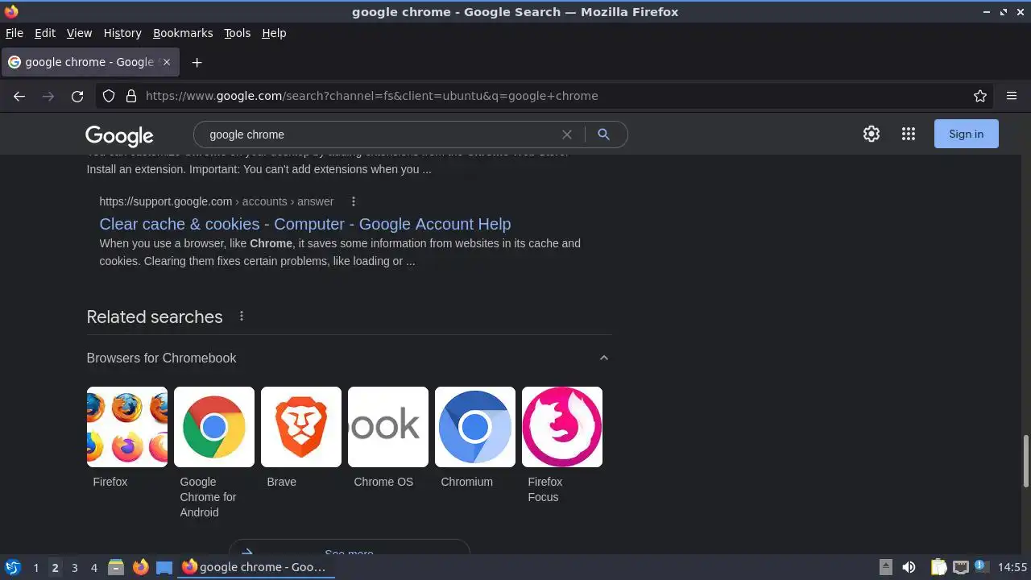Open options for support.google.com result
1031x580 pixels.
pyautogui.click(x=353, y=201)
